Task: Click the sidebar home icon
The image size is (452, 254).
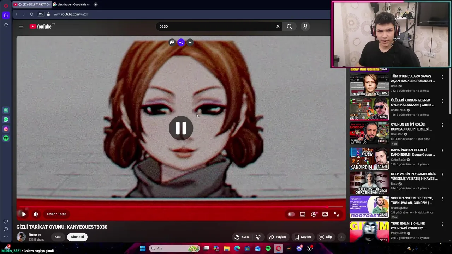Action: click(x=6, y=15)
